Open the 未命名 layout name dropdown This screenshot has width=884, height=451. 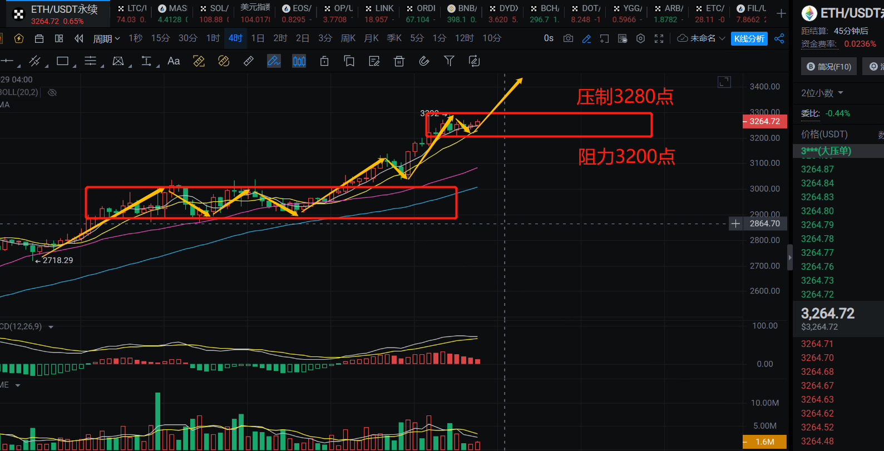702,38
